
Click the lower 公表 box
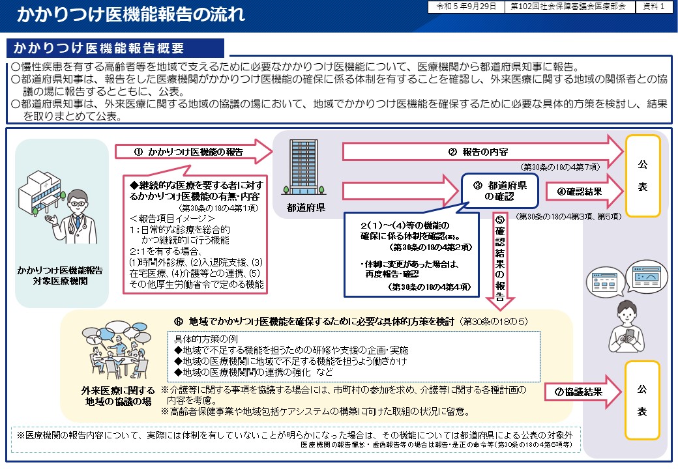coord(643,400)
